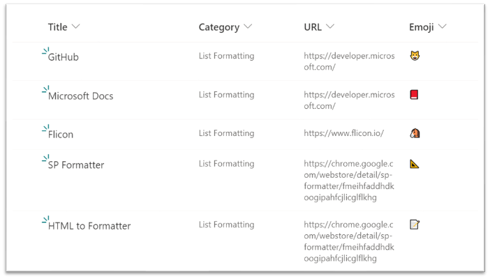Click the memo emoji for HTML to Formatter
The height and width of the screenshot is (279, 490).
coord(415,225)
